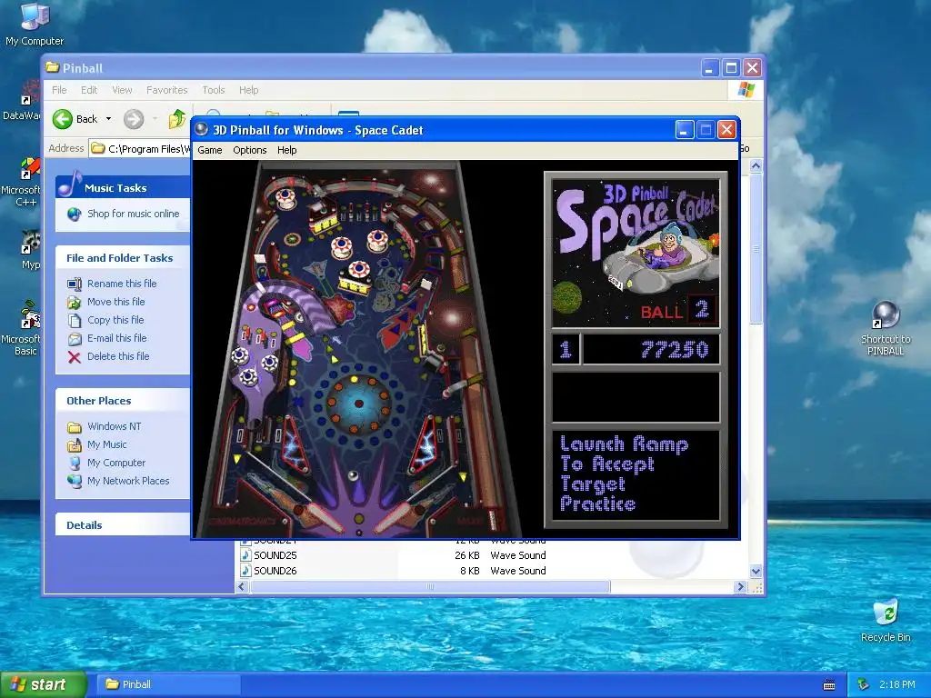Toggle the Music Tasks panel header

click(x=123, y=187)
